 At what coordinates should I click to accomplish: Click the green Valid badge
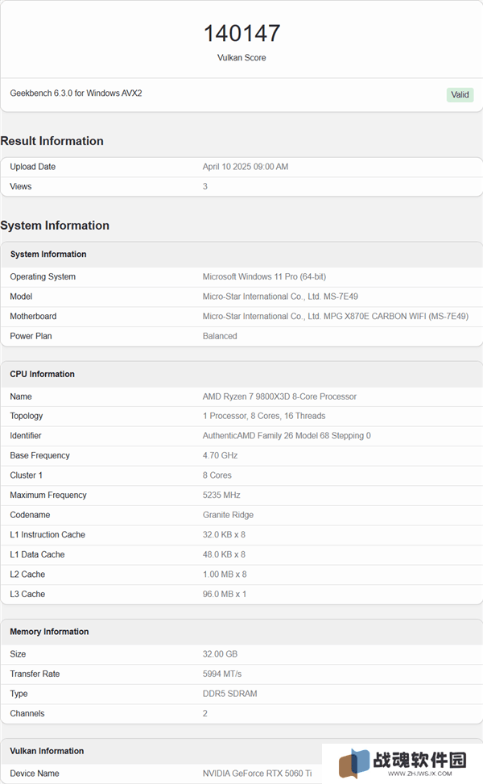coord(460,94)
